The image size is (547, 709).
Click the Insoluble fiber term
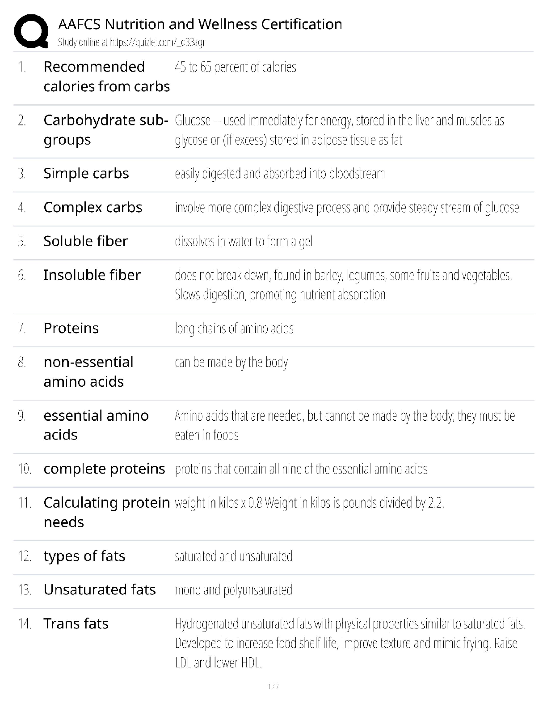click(x=92, y=275)
